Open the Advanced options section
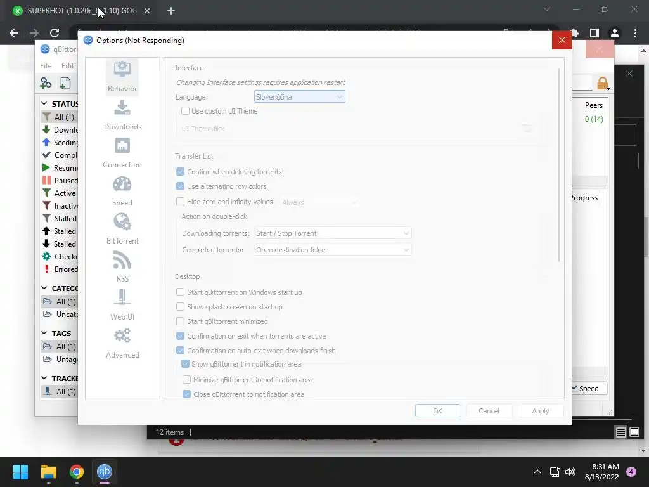 [122, 343]
